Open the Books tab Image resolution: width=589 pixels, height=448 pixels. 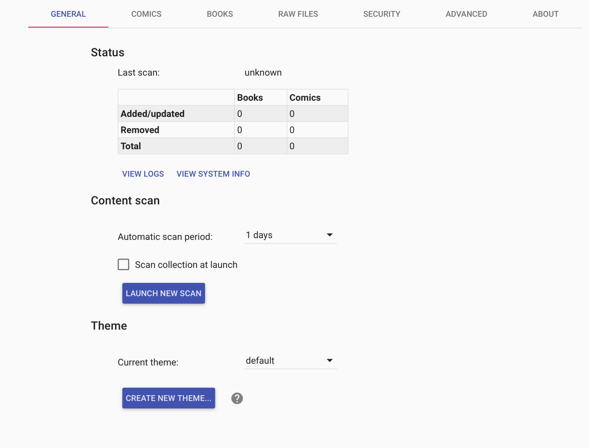point(220,14)
